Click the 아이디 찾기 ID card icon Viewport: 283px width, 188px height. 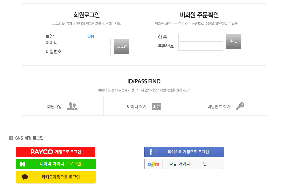click(x=156, y=106)
